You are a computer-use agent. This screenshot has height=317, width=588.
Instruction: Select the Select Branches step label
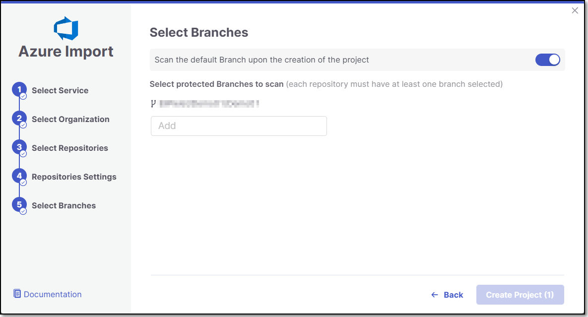pyautogui.click(x=64, y=206)
